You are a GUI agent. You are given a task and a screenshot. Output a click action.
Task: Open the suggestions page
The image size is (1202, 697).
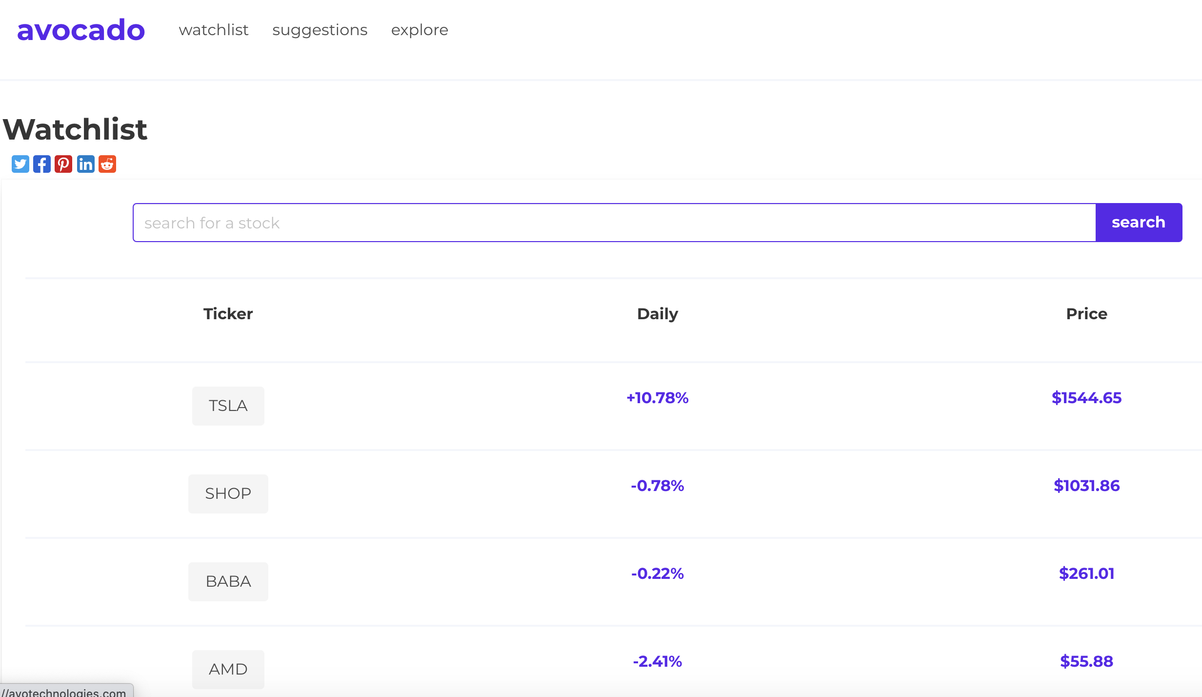320,30
